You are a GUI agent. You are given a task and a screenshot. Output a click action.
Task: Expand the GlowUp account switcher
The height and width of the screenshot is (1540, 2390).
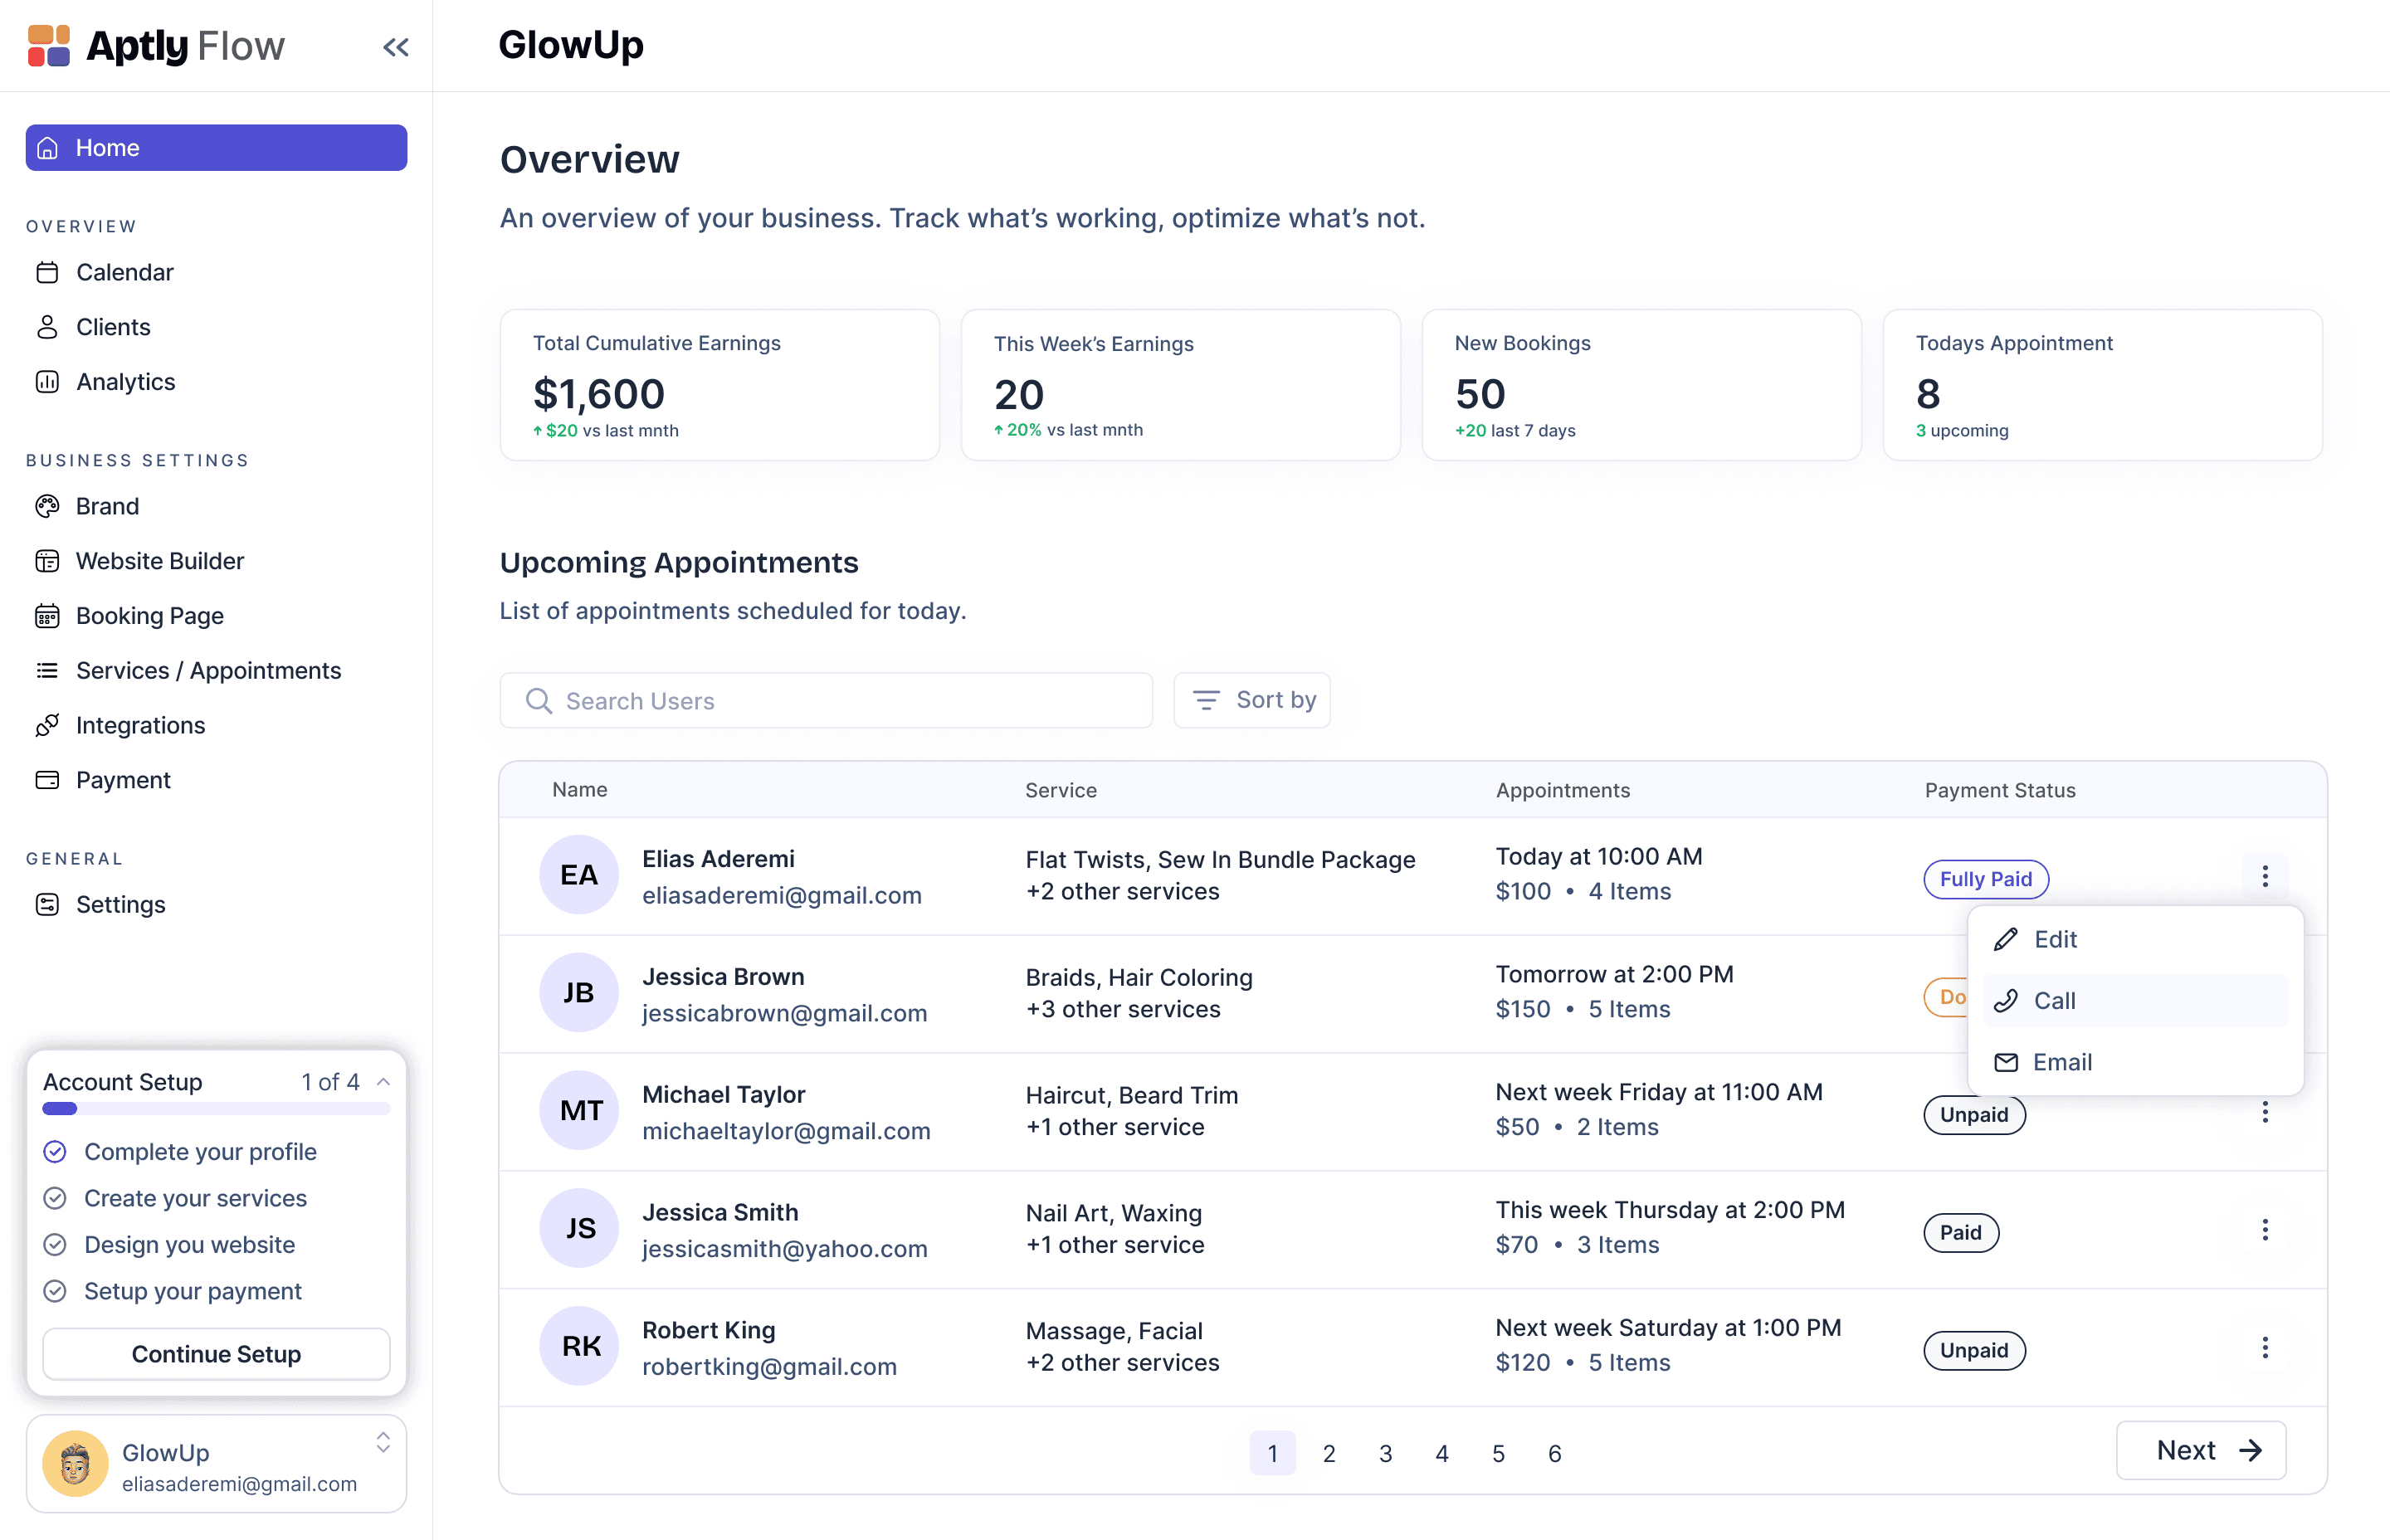click(x=383, y=1442)
